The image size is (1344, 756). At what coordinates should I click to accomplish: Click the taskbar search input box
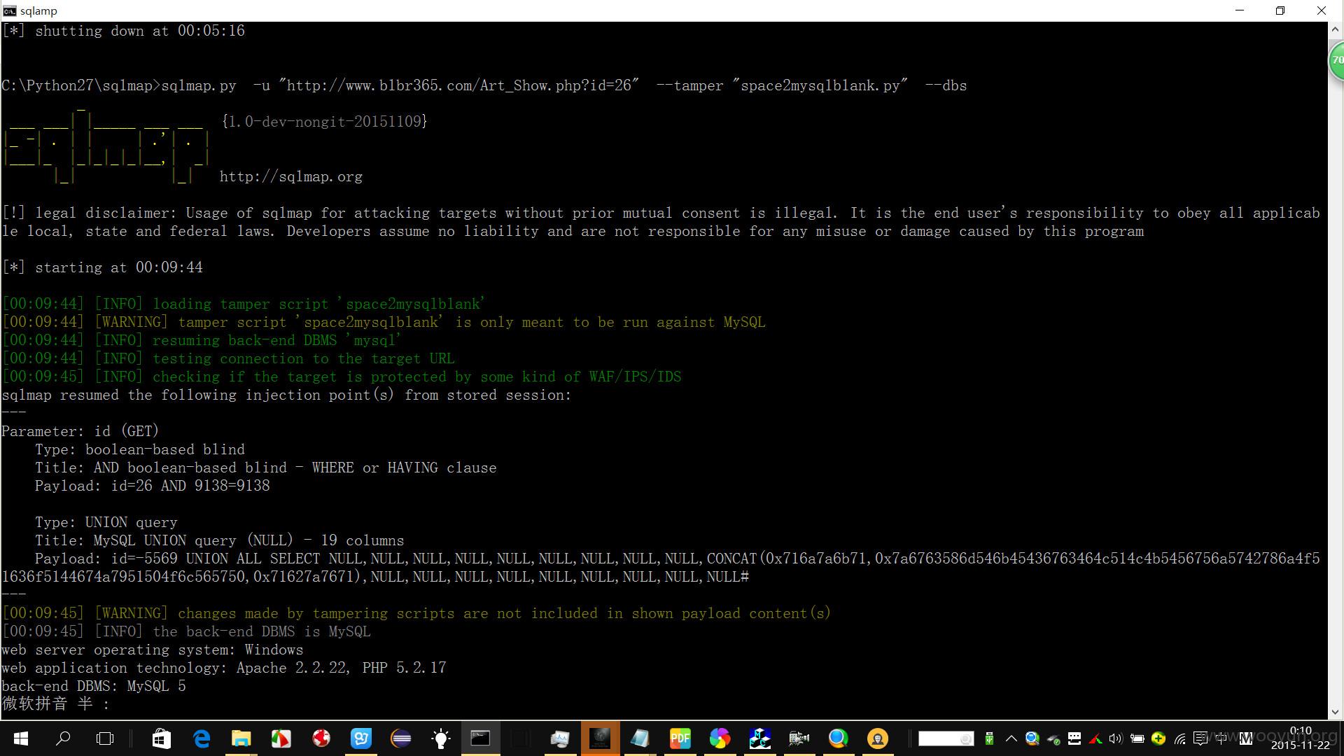[x=946, y=738]
